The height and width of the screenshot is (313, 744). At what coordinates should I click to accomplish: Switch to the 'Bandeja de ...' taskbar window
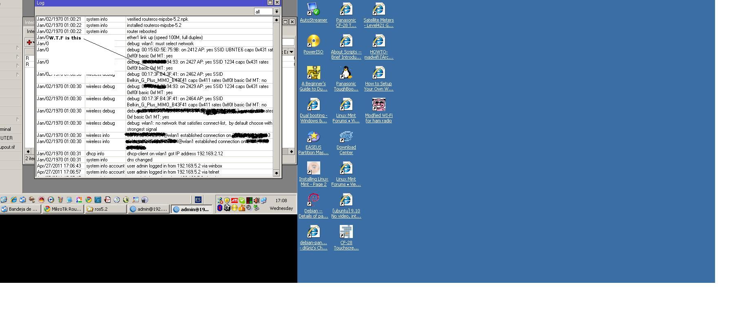20,209
